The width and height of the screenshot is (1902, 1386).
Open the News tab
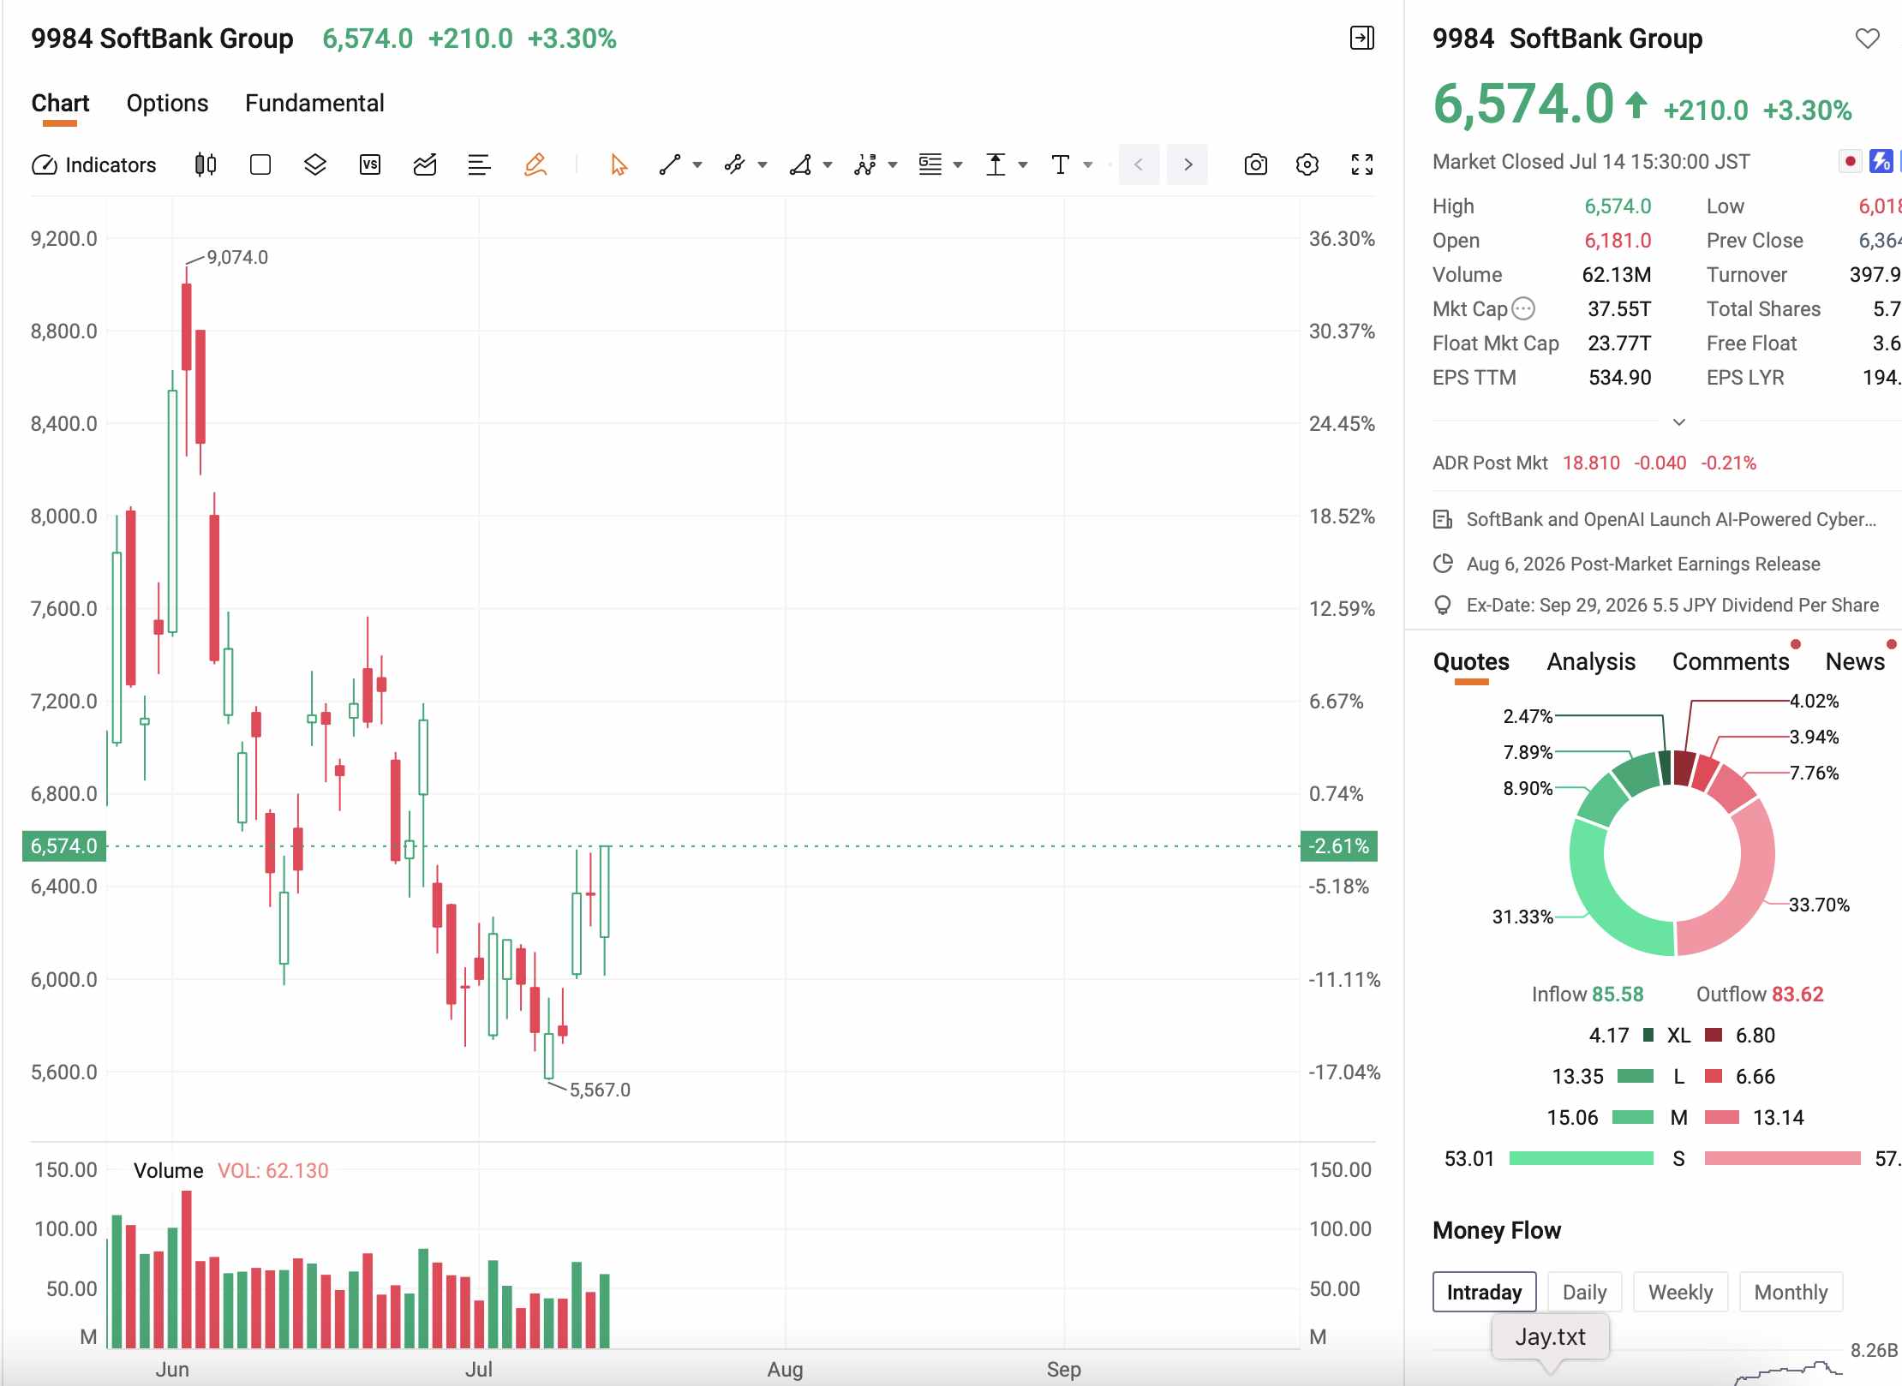coord(1855,661)
